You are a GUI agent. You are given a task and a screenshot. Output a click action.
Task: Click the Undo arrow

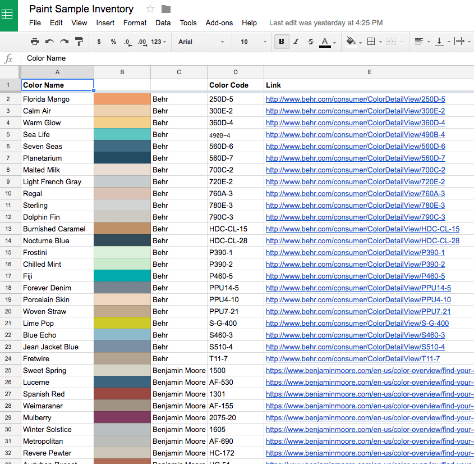(49, 42)
